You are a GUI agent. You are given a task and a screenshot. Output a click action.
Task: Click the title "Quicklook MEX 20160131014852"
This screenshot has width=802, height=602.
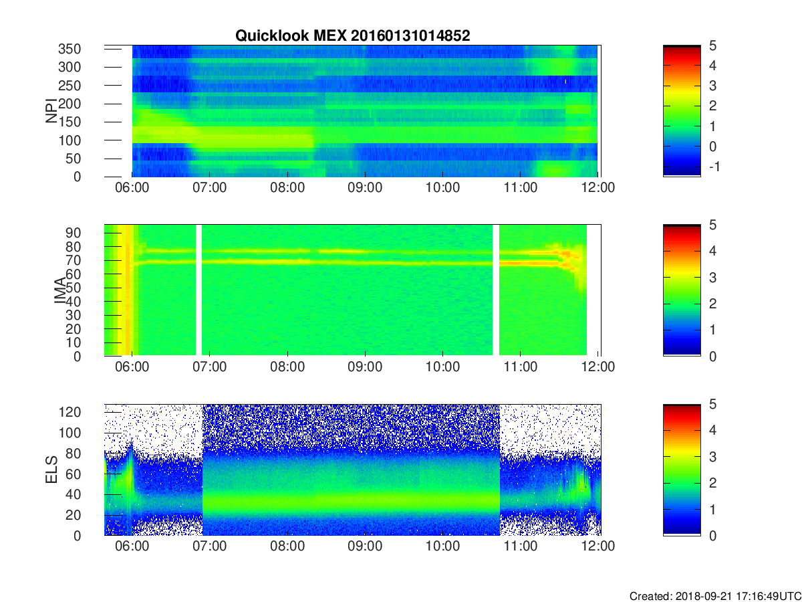(352, 36)
